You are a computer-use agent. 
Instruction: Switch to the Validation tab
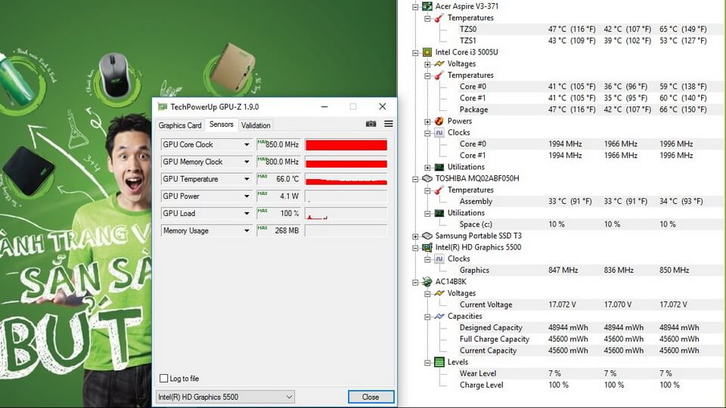pyautogui.click(x=256, y=125)
